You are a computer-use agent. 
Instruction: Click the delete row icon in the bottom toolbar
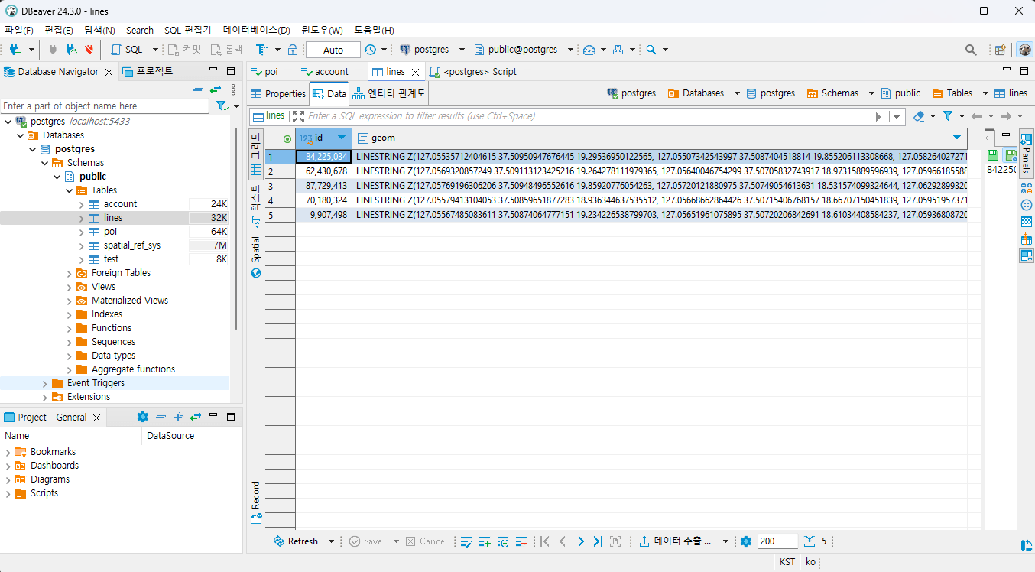coord(522,541)
